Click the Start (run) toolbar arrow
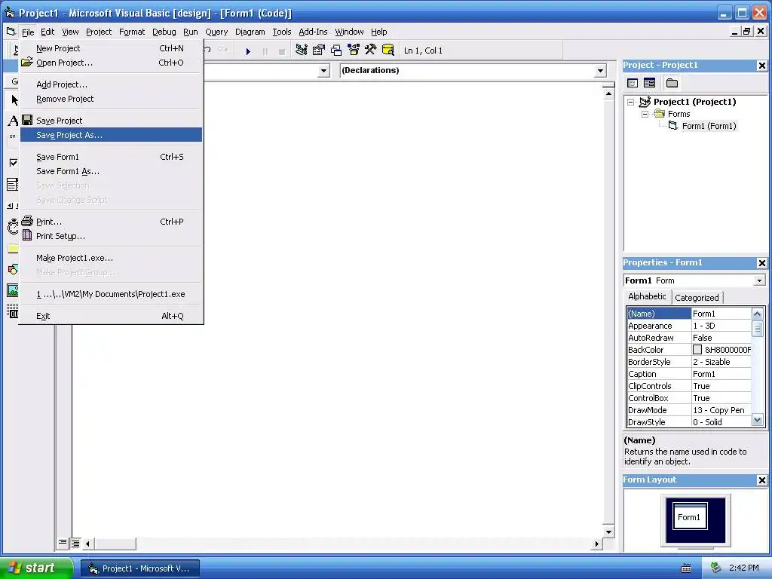Screen dimensions: 772x579 pyautogui.click(x=248, y=51)
